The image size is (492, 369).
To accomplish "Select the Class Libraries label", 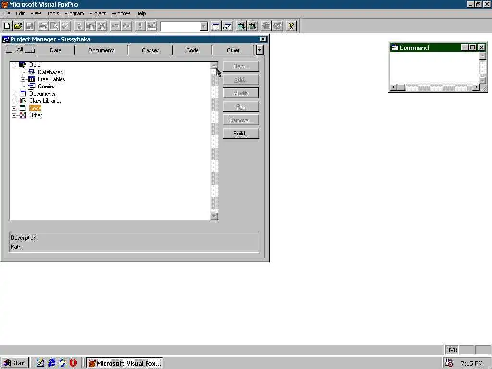I will (46, 101).
